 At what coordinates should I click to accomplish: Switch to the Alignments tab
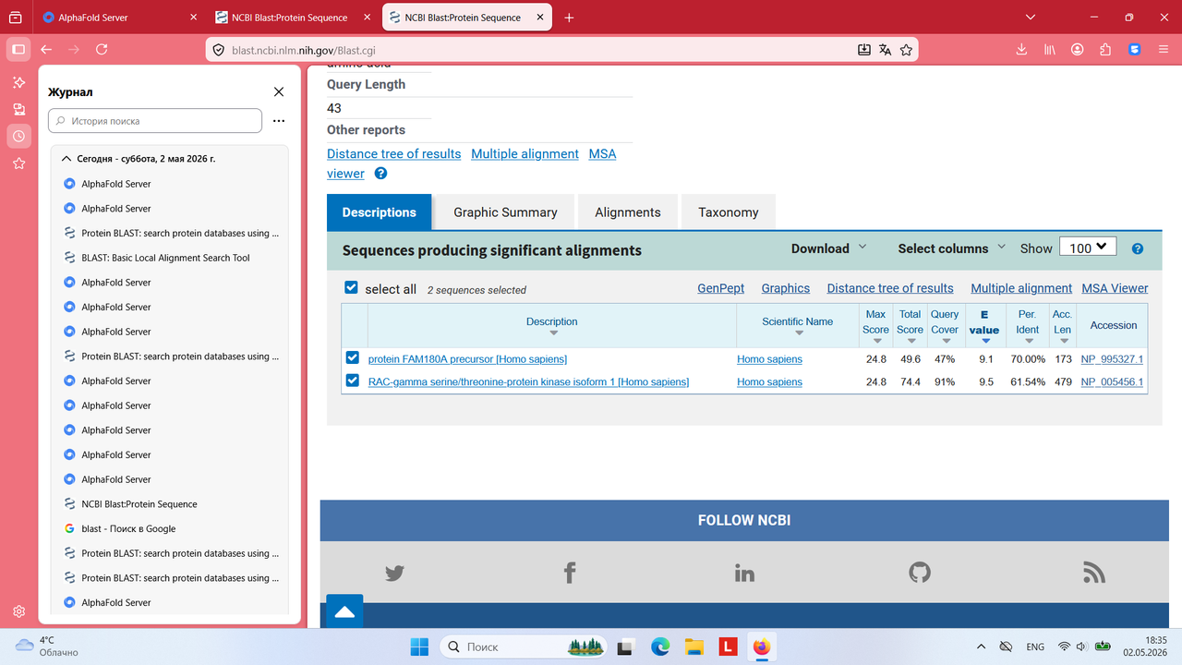[x=628, y=212]
